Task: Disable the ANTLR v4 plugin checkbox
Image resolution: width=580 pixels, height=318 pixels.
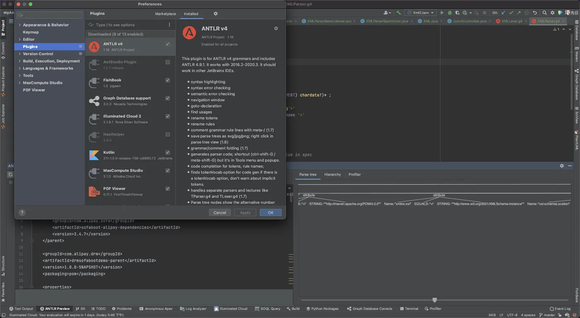Action: [x=167, y=44]
